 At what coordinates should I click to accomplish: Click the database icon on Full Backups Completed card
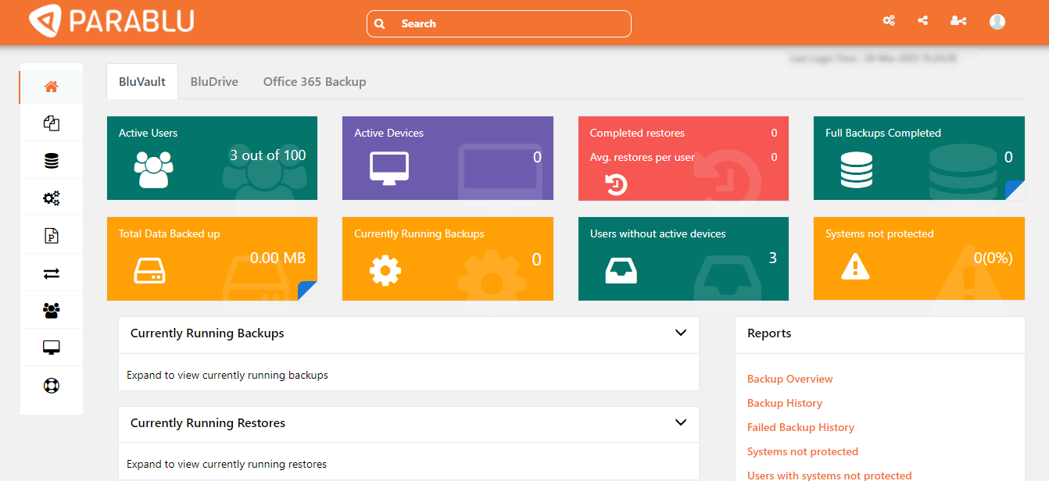[x=857, y=169]
